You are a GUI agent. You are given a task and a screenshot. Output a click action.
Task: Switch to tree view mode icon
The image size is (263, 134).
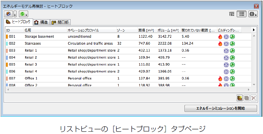[x=232, y=14]
